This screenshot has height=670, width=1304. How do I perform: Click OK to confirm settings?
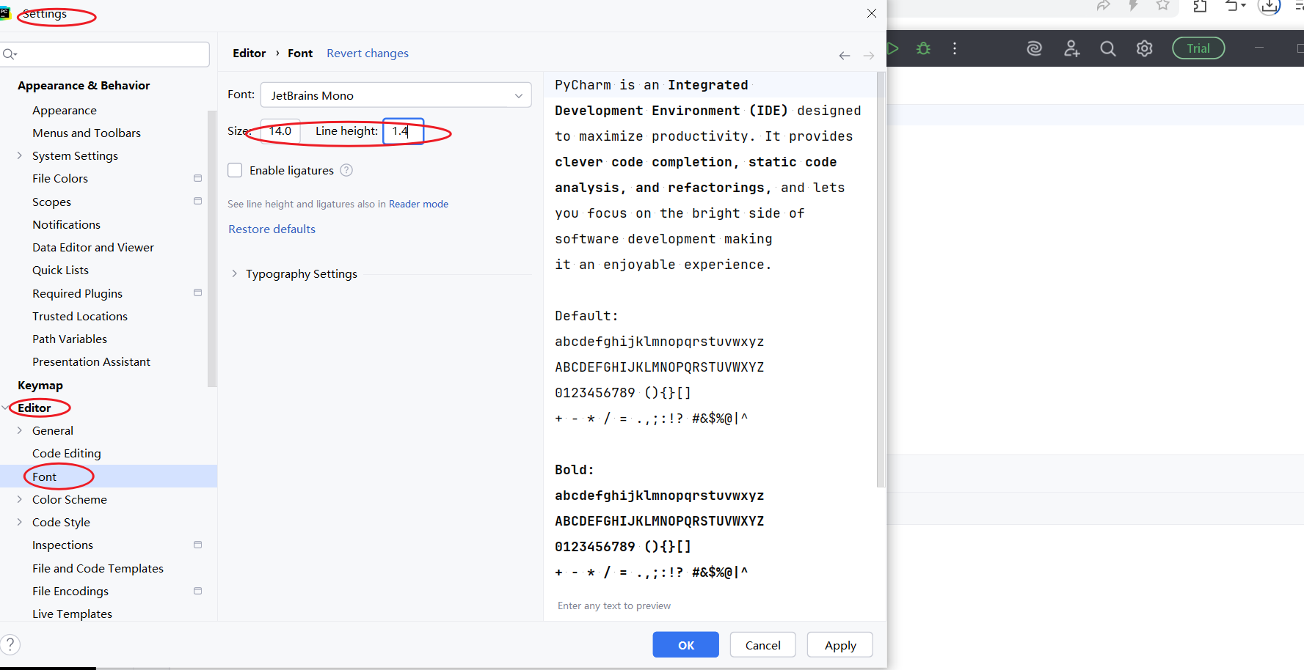[686, 644]
